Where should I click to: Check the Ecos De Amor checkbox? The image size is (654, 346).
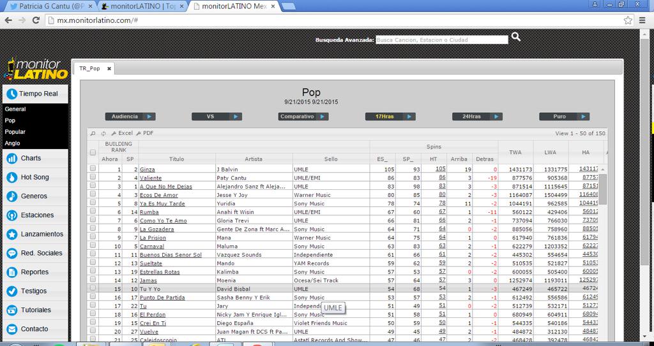tap(93, 194)
